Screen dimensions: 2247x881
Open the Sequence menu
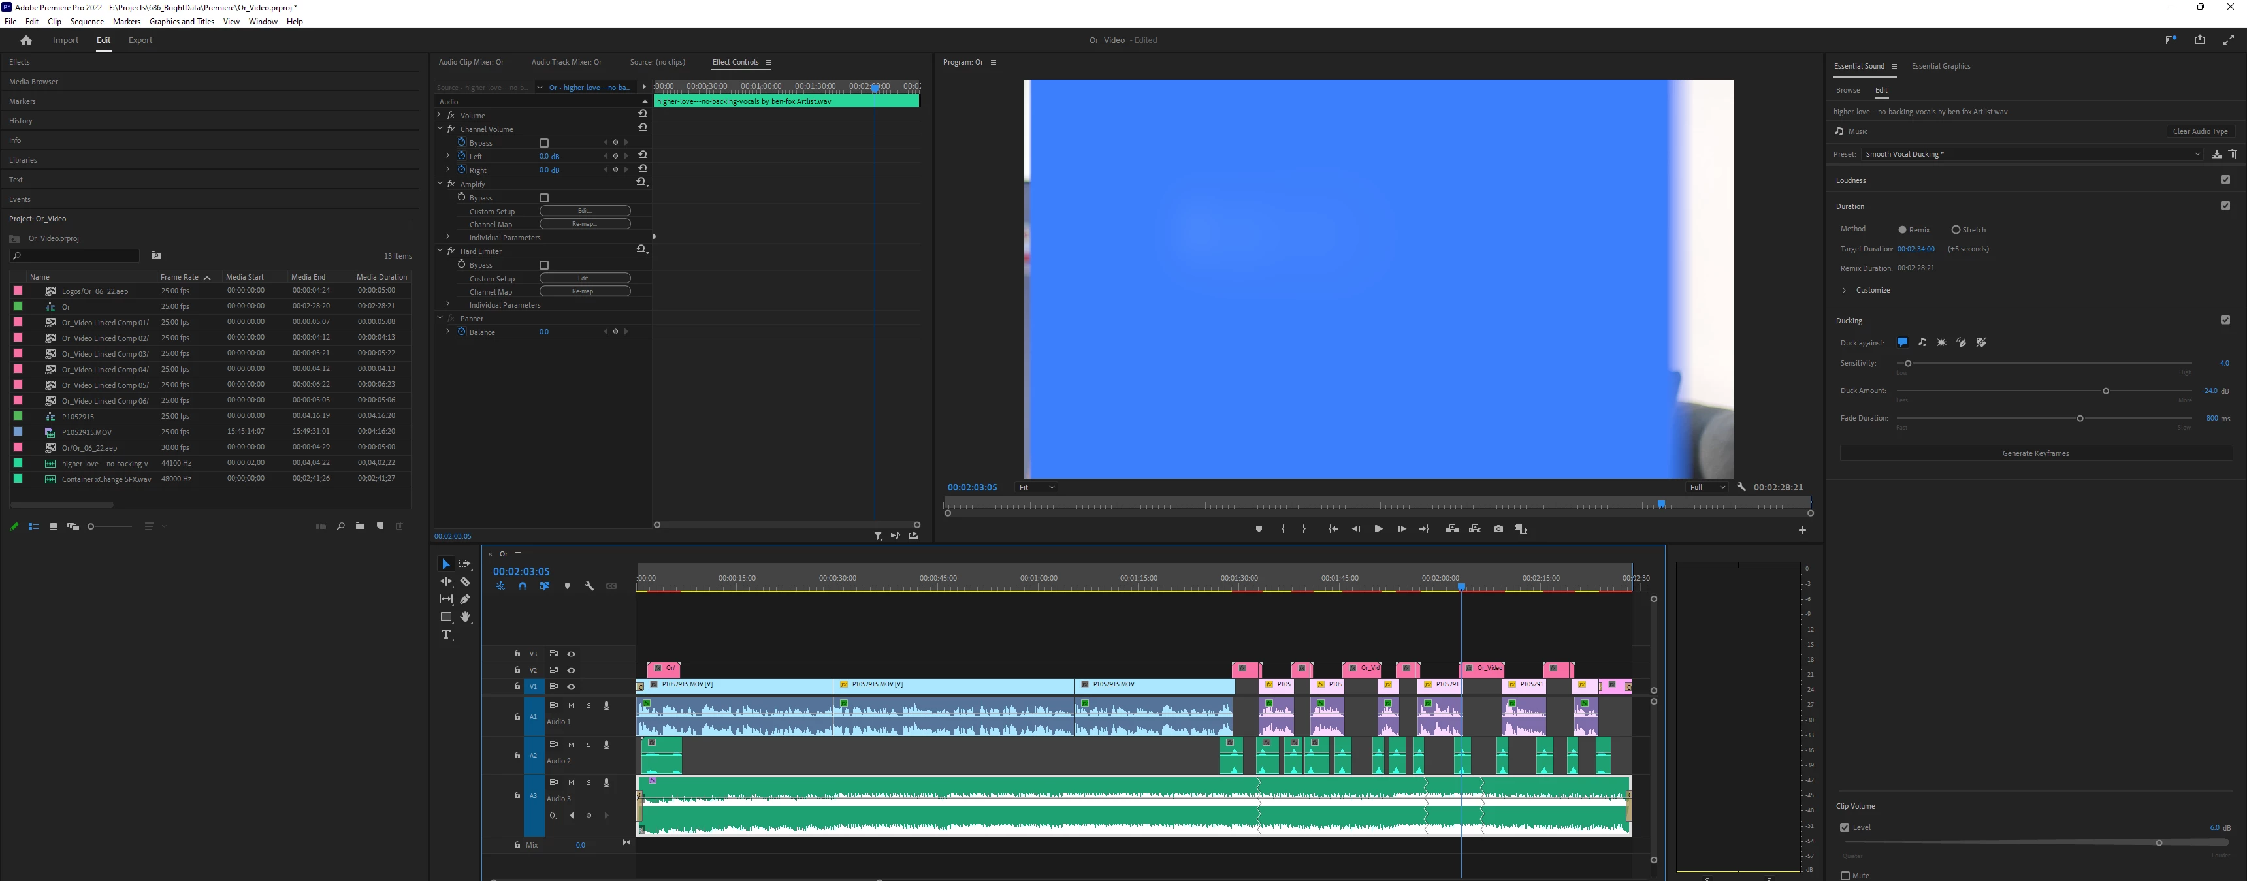[86, 22]
